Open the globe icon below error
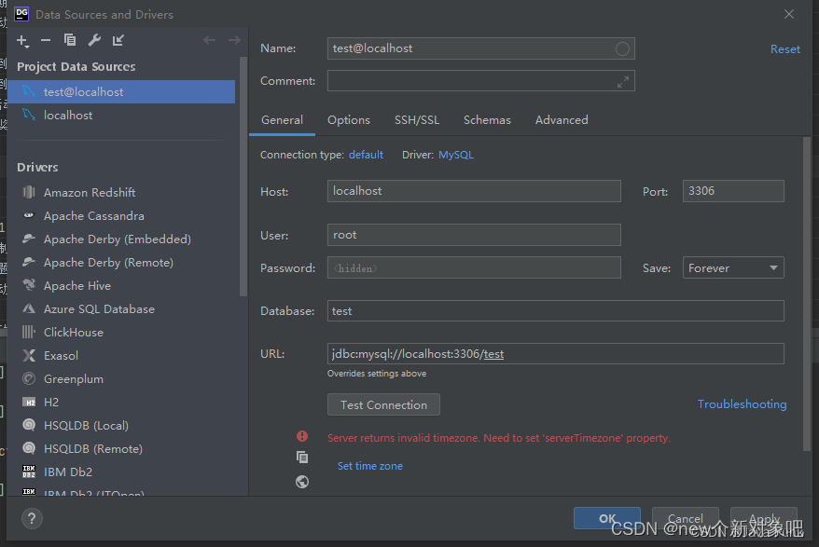The width and height of the screenshot is (819, 547). coord(302,481)
